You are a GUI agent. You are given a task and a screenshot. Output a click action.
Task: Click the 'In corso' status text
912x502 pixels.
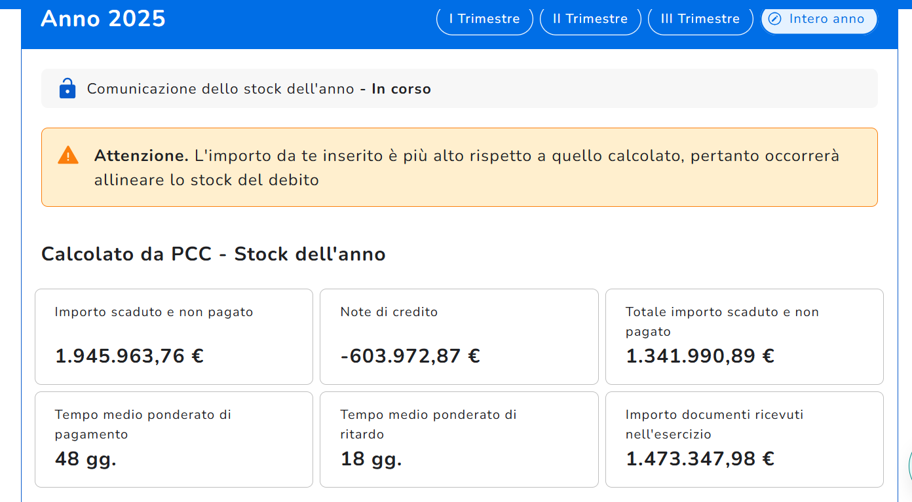click(401, 89)
